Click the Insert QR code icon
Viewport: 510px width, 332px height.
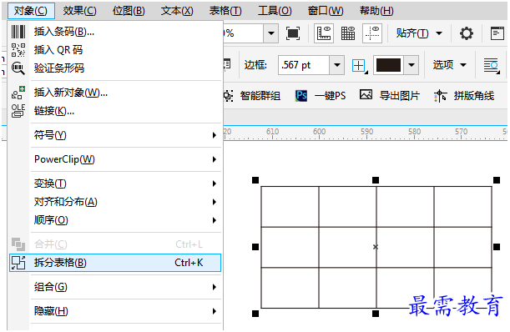coord(18,50)
